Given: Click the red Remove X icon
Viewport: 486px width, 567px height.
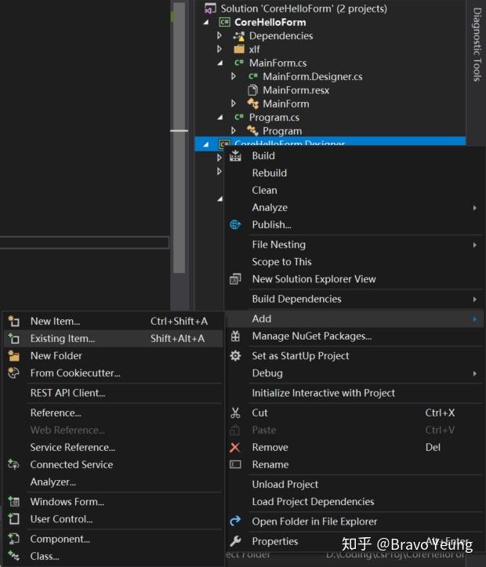Looking at the screenshot, I should point(235,448).
